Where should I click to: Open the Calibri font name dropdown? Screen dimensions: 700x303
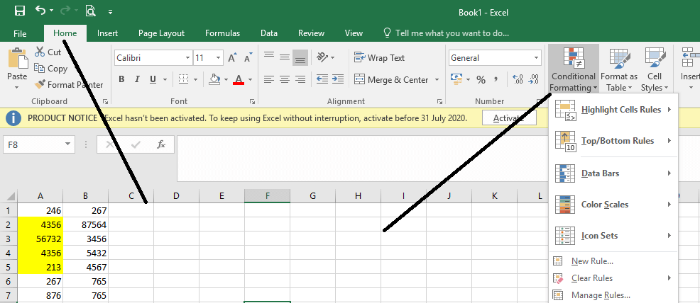(x=187, y=58)
